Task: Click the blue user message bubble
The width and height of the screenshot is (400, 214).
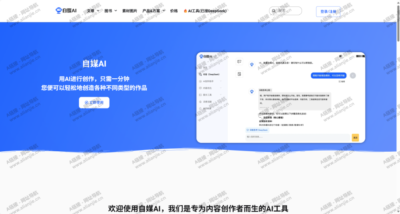Action: 328,75
